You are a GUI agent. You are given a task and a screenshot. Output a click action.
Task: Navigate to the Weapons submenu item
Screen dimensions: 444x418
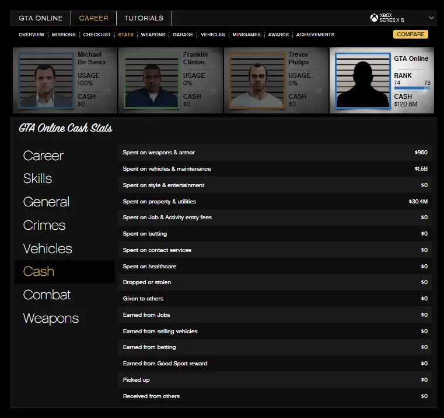tap(153, 34)
